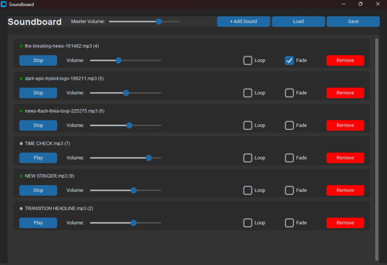
Task: Select TRANSITION HEADLINE.mp3 (2) title text
Action: [59, 209]
